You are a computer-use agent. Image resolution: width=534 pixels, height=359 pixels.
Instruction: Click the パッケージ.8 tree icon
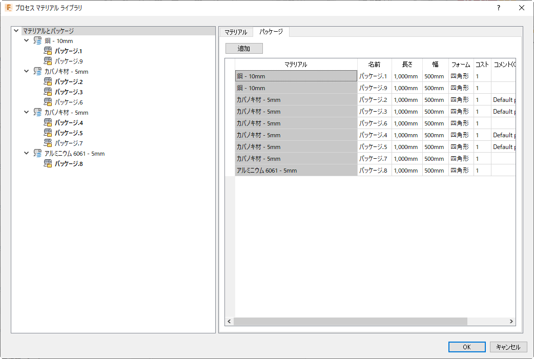point(48,164)
